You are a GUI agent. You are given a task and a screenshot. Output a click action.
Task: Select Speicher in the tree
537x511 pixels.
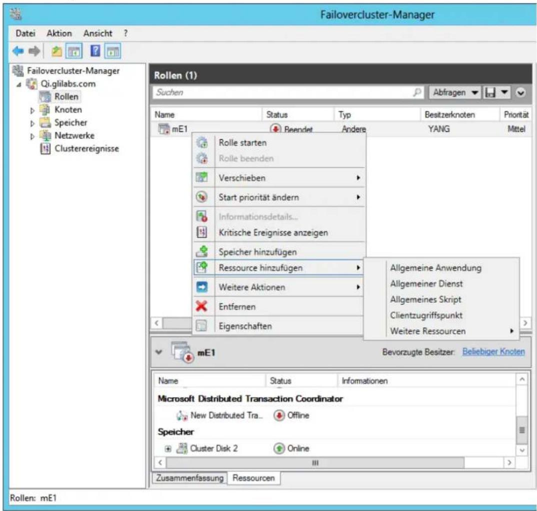(71, 122)
